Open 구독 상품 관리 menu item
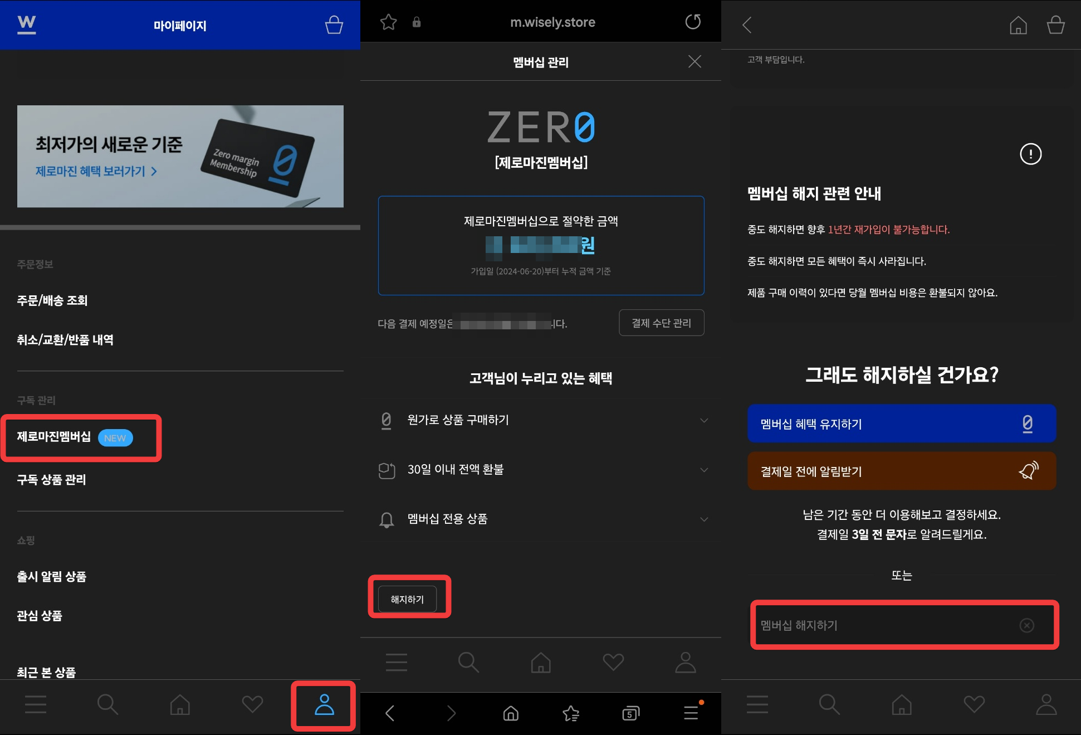The width and height of the screenshot is (1081, 735). click(51, 480)
